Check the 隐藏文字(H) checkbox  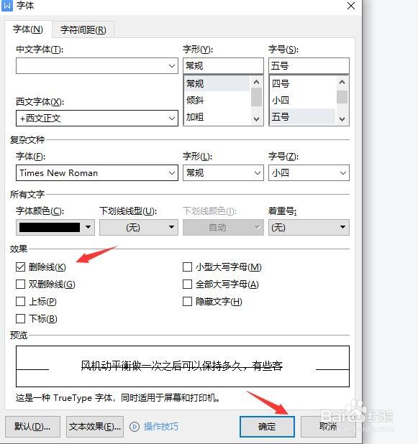tap(187, 301)
